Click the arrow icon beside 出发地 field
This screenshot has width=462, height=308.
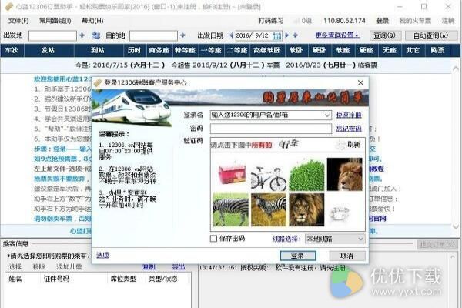82,35
